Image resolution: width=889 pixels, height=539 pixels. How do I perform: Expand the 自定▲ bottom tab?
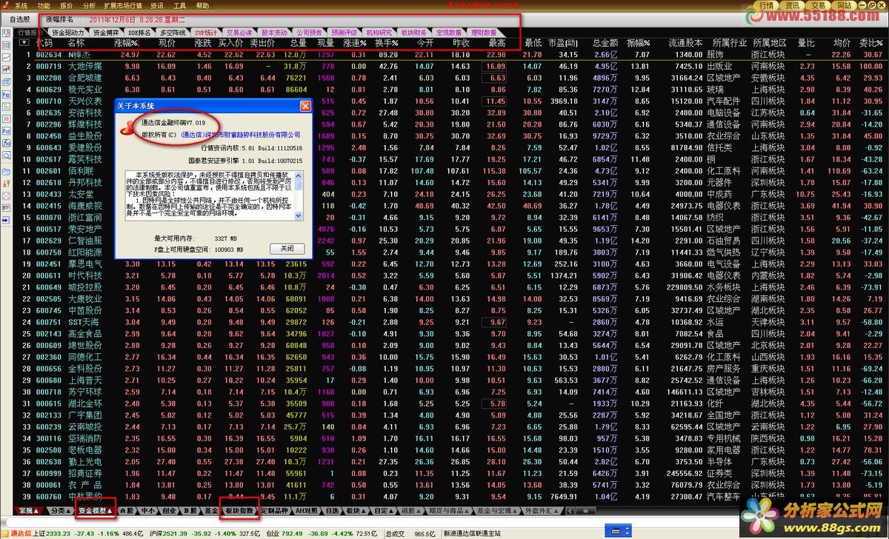(382, 511)
